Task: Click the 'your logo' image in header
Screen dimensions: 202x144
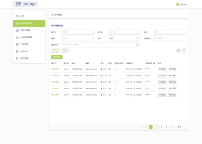Action: (25, 4)
